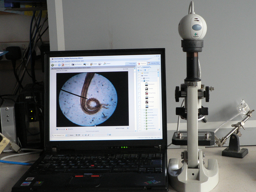This screenshot has width=256, height=192.
Task: Expand the Australia tag
Action: [x=144, y=110]
